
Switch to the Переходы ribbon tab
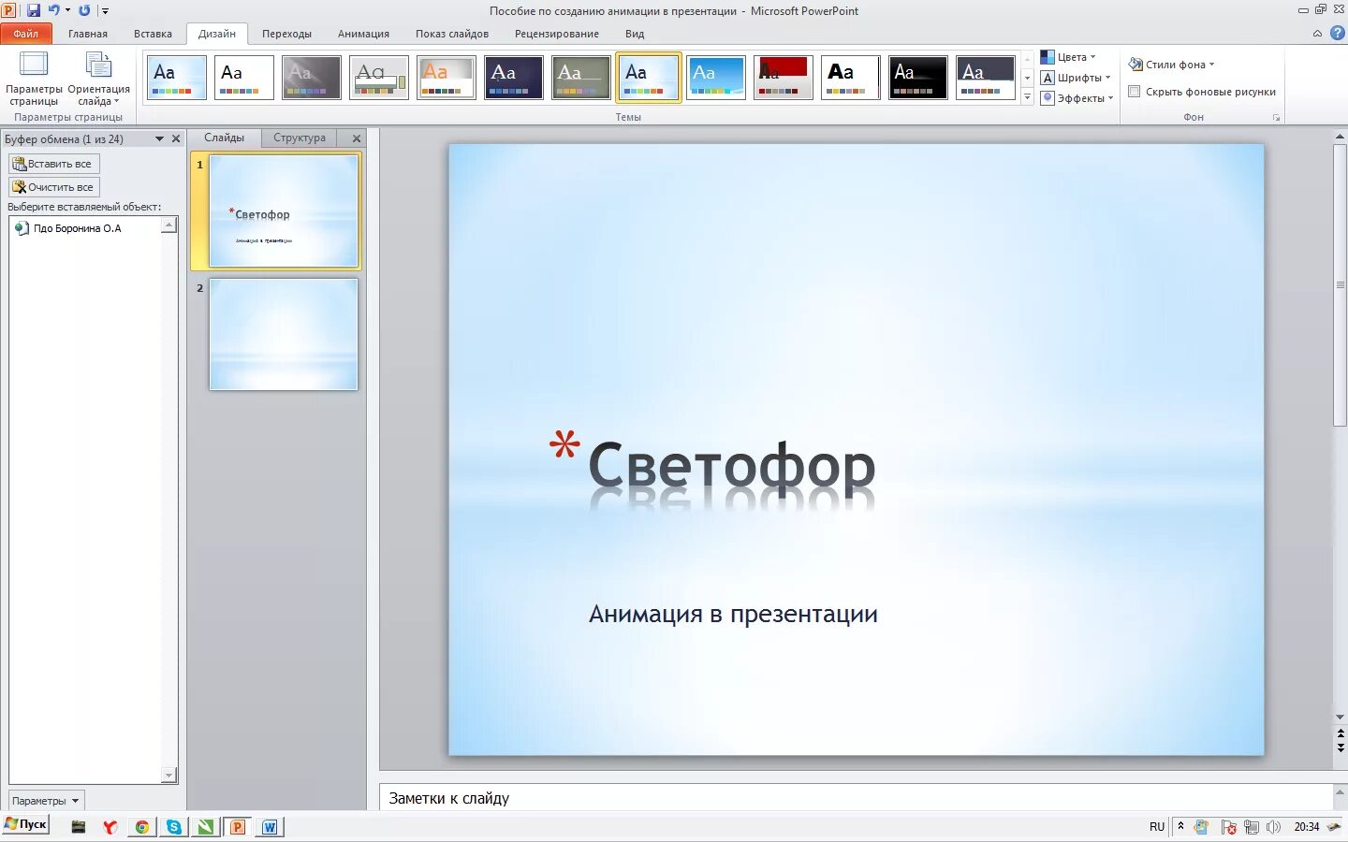pyautogui.click(x=286, y=34)
